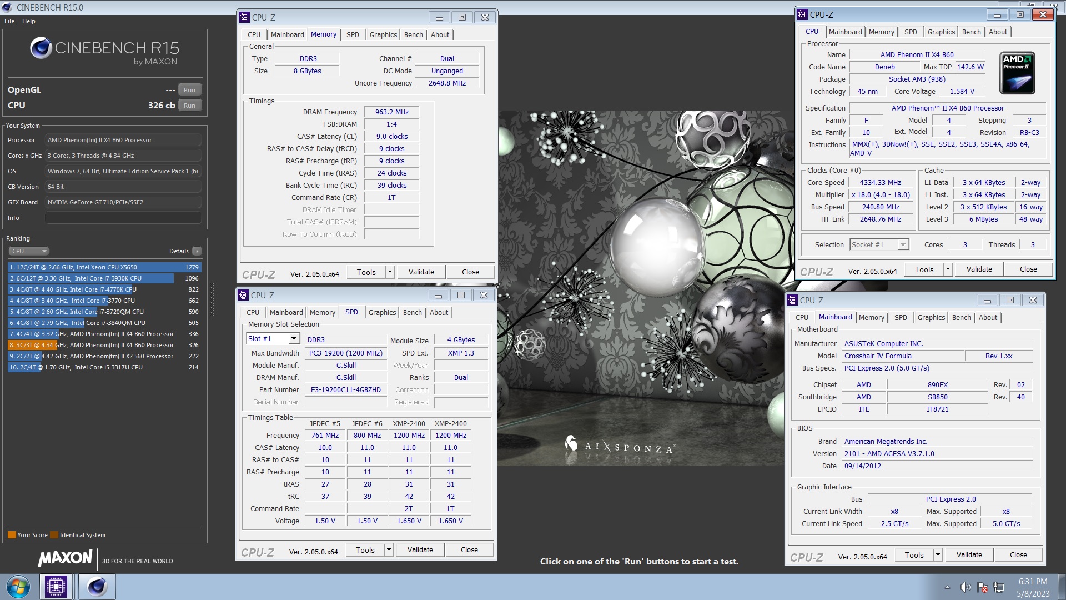Screen dimensions: 1066x600
Task: Click the Core Speed value 4334.33 MHz
Action: point(881,183)
